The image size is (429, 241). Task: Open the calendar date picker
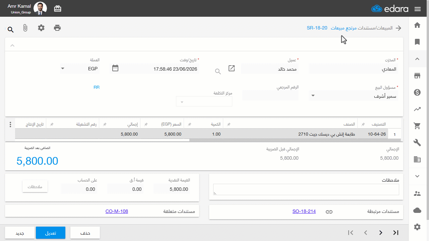coord(115,68)
